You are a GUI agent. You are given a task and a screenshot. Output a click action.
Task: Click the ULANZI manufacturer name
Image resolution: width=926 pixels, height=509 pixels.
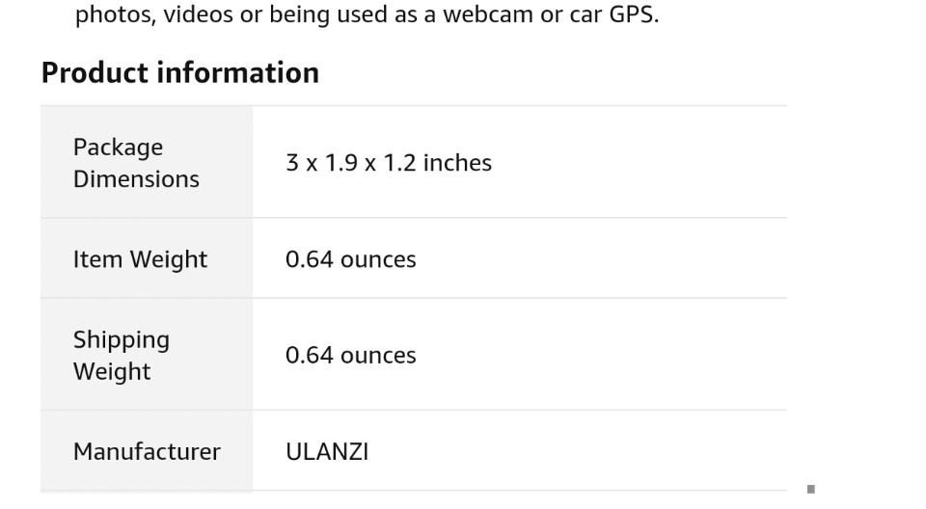tap(327, 451)
